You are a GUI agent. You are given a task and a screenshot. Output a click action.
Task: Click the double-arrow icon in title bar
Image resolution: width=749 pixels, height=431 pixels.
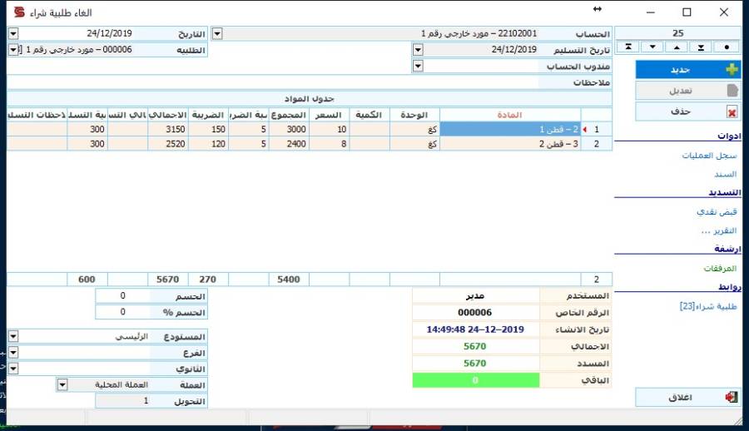coord(597,9)
